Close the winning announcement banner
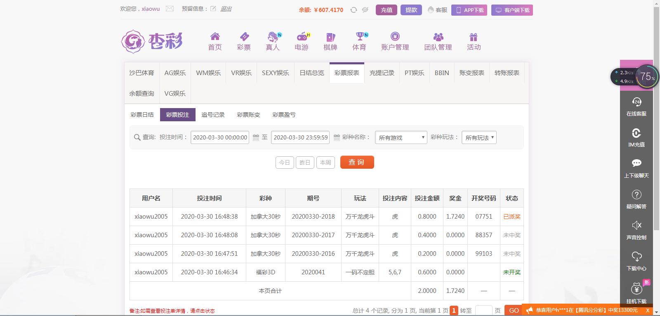This screenshot has height=316, width=660. [648, 310]
